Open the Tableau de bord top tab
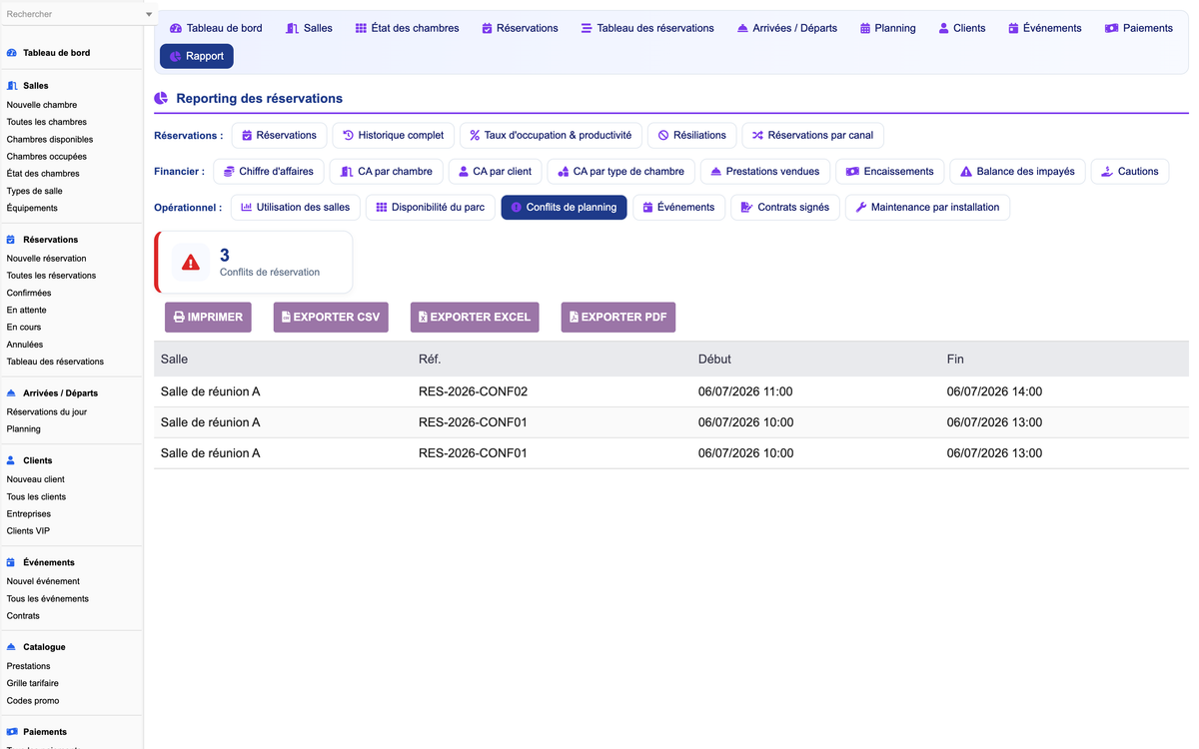 tap(216, 28)
